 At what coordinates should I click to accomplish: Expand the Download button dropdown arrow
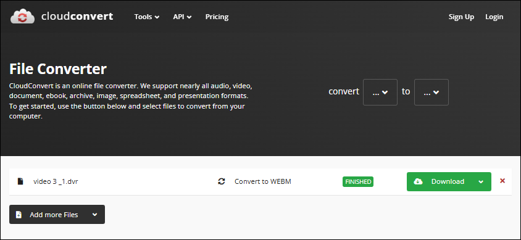pyautogui.click(x=481, y=182)
